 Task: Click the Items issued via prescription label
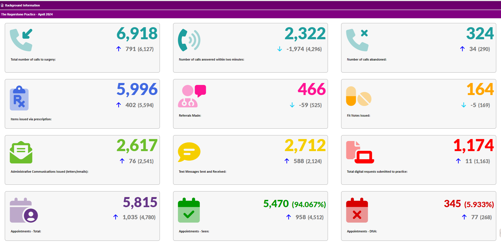[31, 119]
